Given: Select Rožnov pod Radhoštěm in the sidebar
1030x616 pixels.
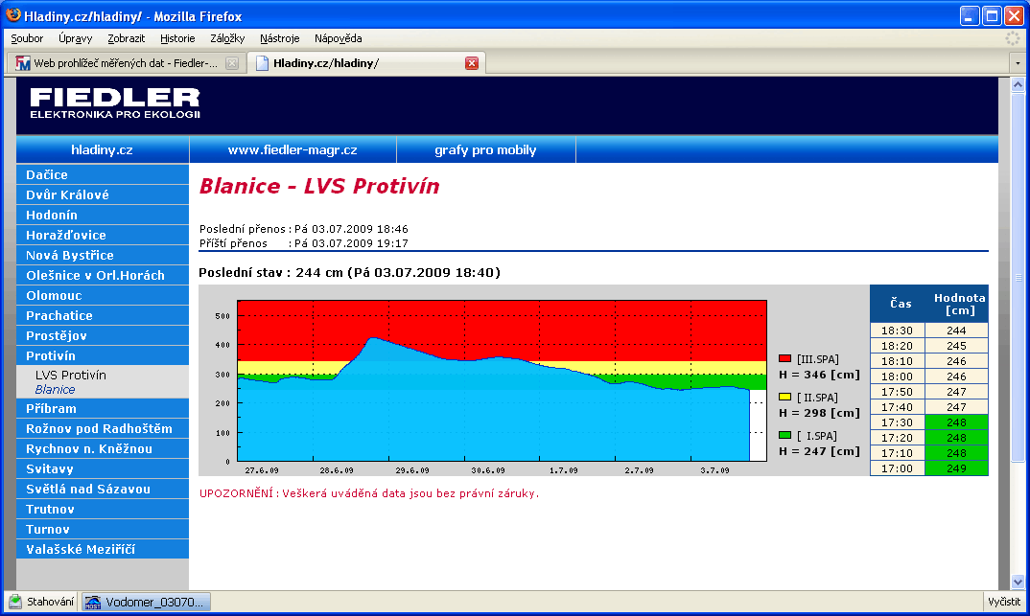Looking at the screenshot, I should 103,429.
